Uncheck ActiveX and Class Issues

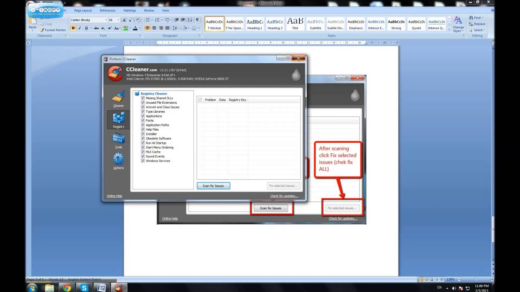click(x=143, y=107)
